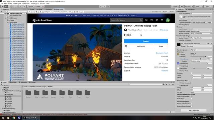Open the Visit site support link
The height and width of the screenshot is (120, 214).
tap(165, 71)
